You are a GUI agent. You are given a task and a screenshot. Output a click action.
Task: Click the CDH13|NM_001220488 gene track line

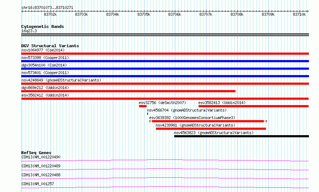coord(165,178)
